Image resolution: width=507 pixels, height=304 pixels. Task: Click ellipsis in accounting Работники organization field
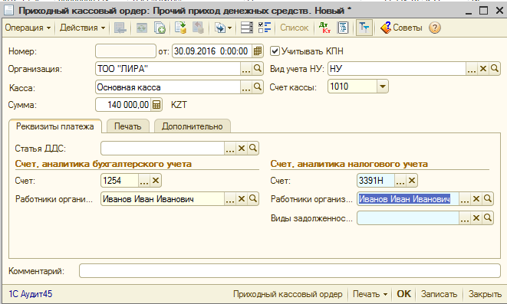[x=230, y=199]
